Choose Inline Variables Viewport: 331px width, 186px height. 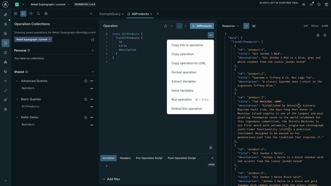coord(182,91)
